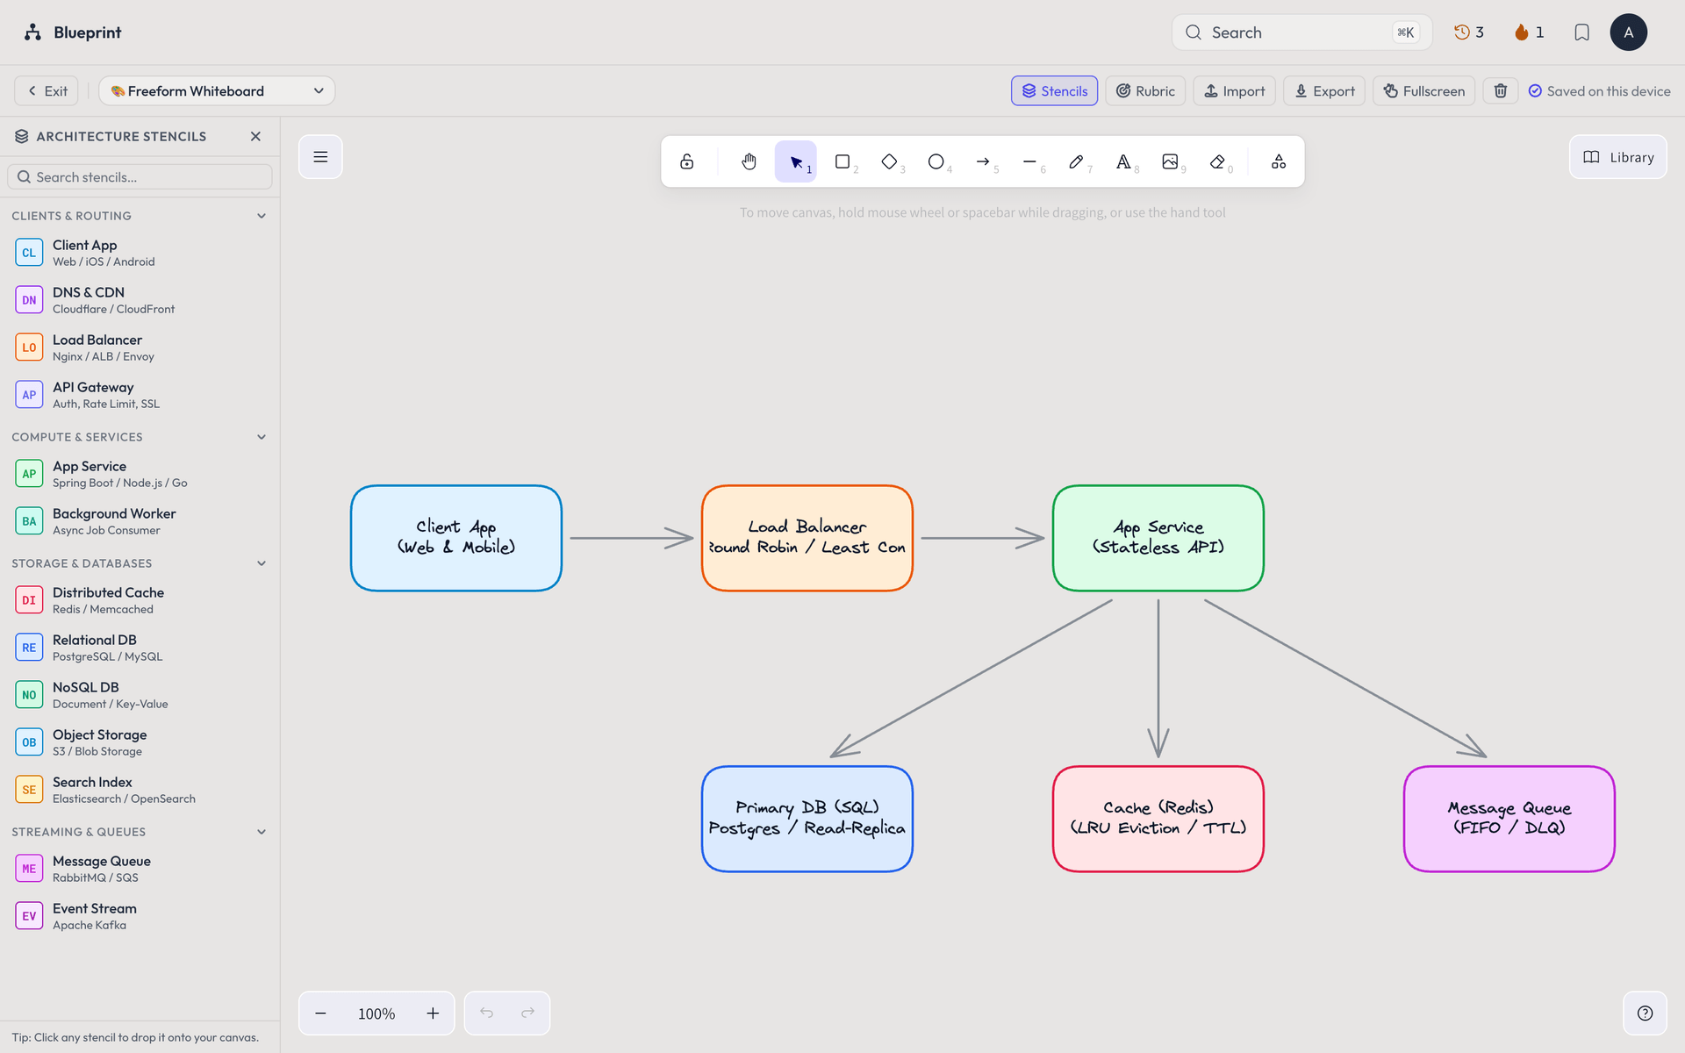Screen dimensions: 1685x1053
Task: Select the Line tool
Action: click(1029, 161)
